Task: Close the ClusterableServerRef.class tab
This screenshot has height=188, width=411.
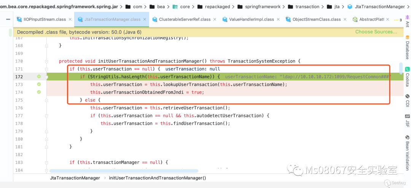Action: 215,19
